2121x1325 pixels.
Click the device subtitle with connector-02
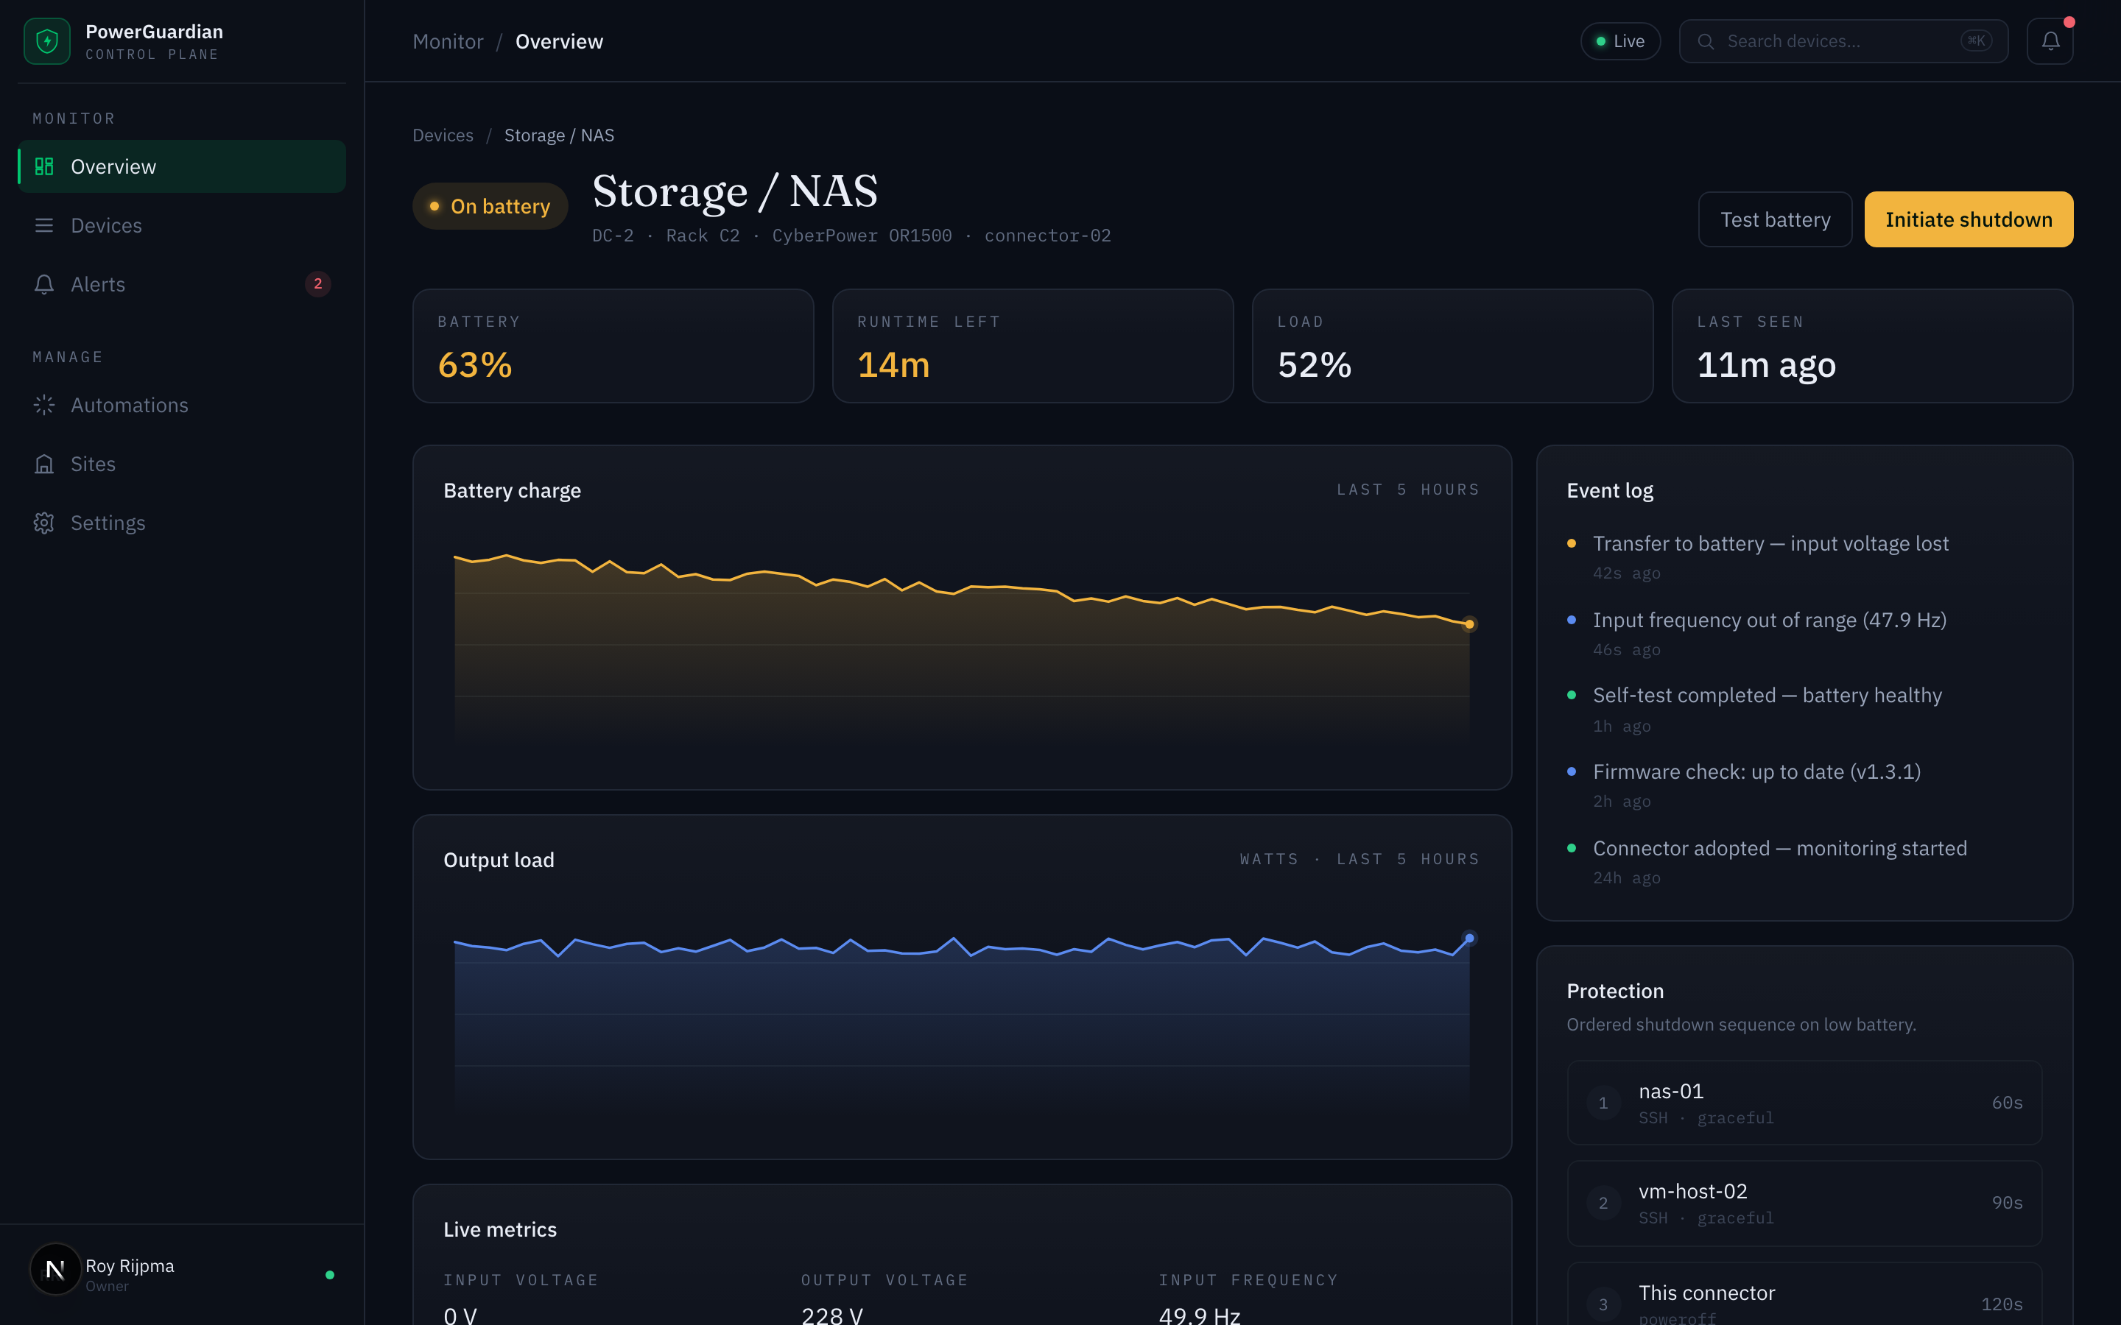(x=851, y=236)
